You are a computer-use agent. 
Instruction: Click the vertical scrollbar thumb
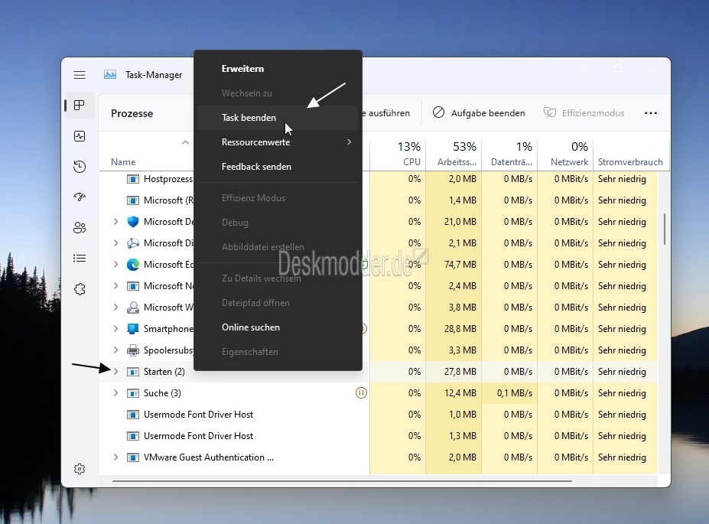pos(664,229)
